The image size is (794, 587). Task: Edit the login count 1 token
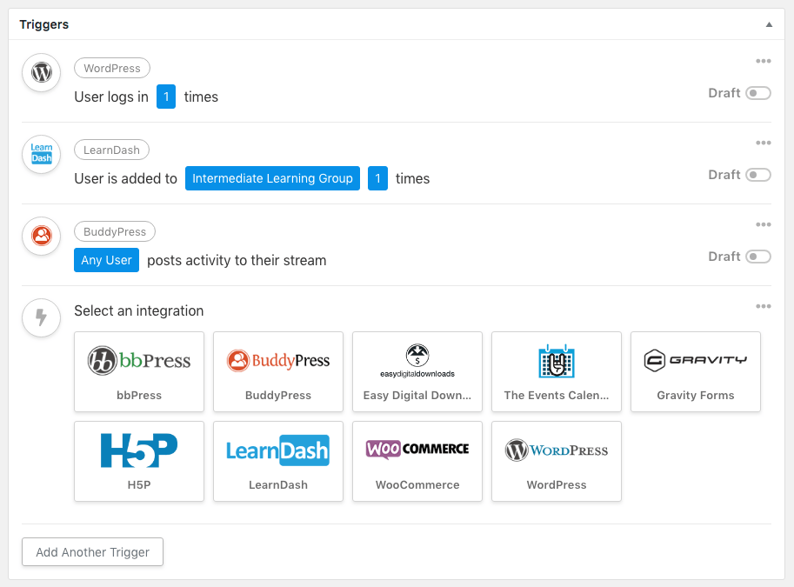point(166,97)
